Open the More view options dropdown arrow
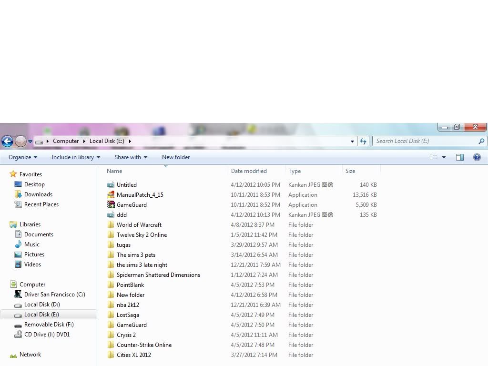Image resolution: width=488 pixels, height=366 pixels. 444,157
